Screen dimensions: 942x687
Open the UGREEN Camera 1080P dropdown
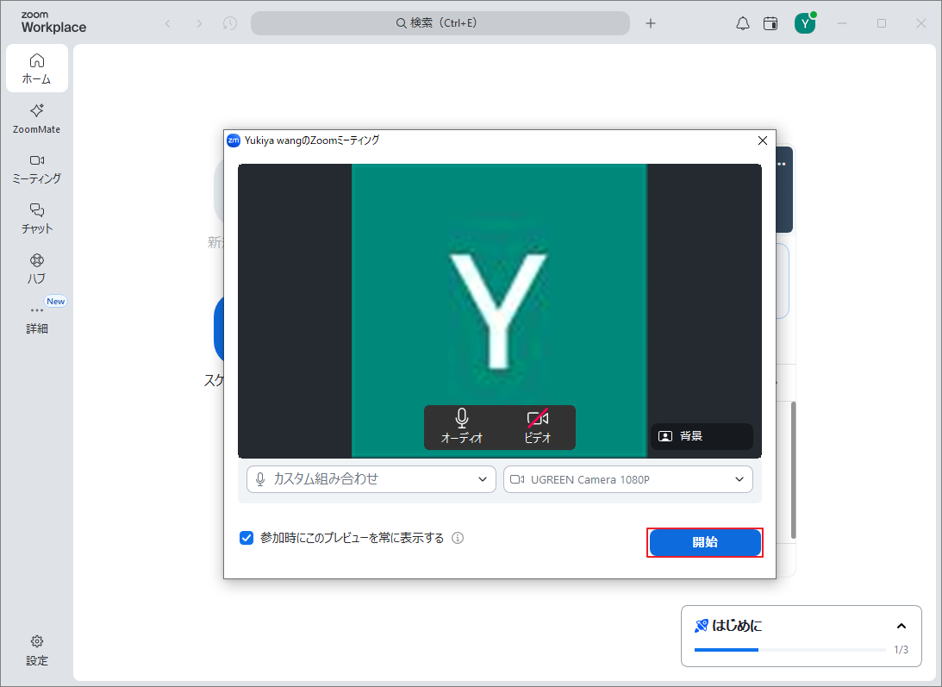coord(627,479)
